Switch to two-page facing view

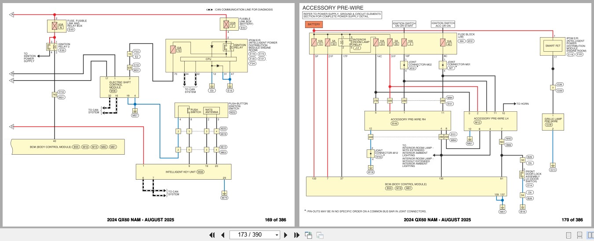[590, 235]
